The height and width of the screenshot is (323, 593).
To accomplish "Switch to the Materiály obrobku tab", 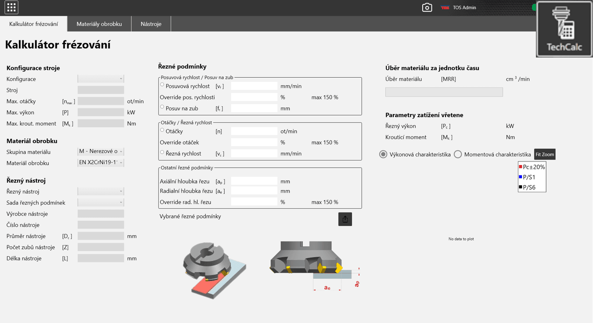I will click(99, 24).
